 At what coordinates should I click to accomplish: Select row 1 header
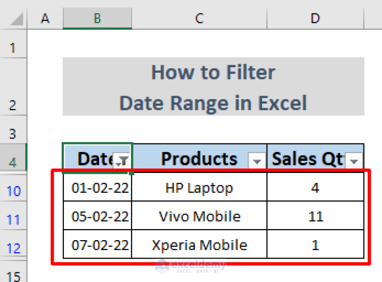pos(13,44)
